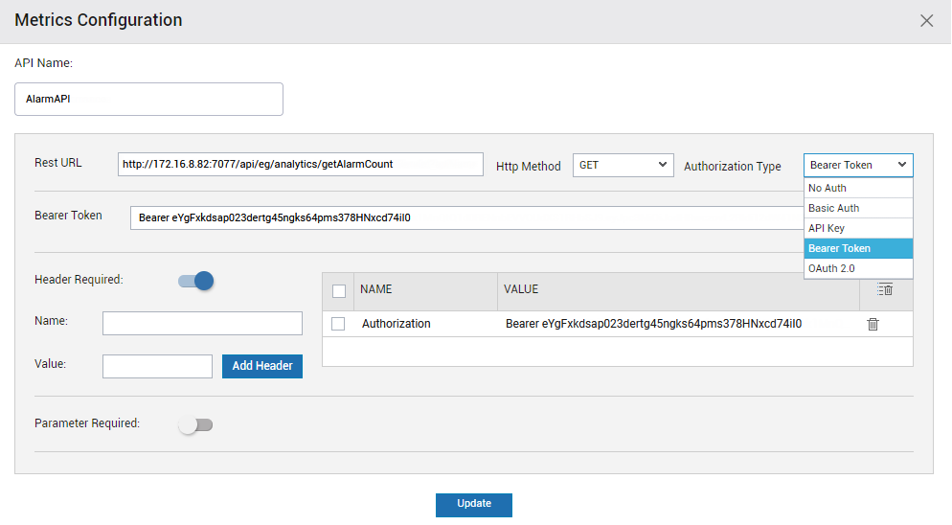Choose Basic Auth option

tap(858, 208)
